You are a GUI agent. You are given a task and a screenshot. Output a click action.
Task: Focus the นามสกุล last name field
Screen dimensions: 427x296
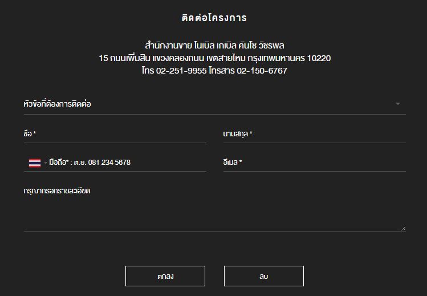pos(314,134)
